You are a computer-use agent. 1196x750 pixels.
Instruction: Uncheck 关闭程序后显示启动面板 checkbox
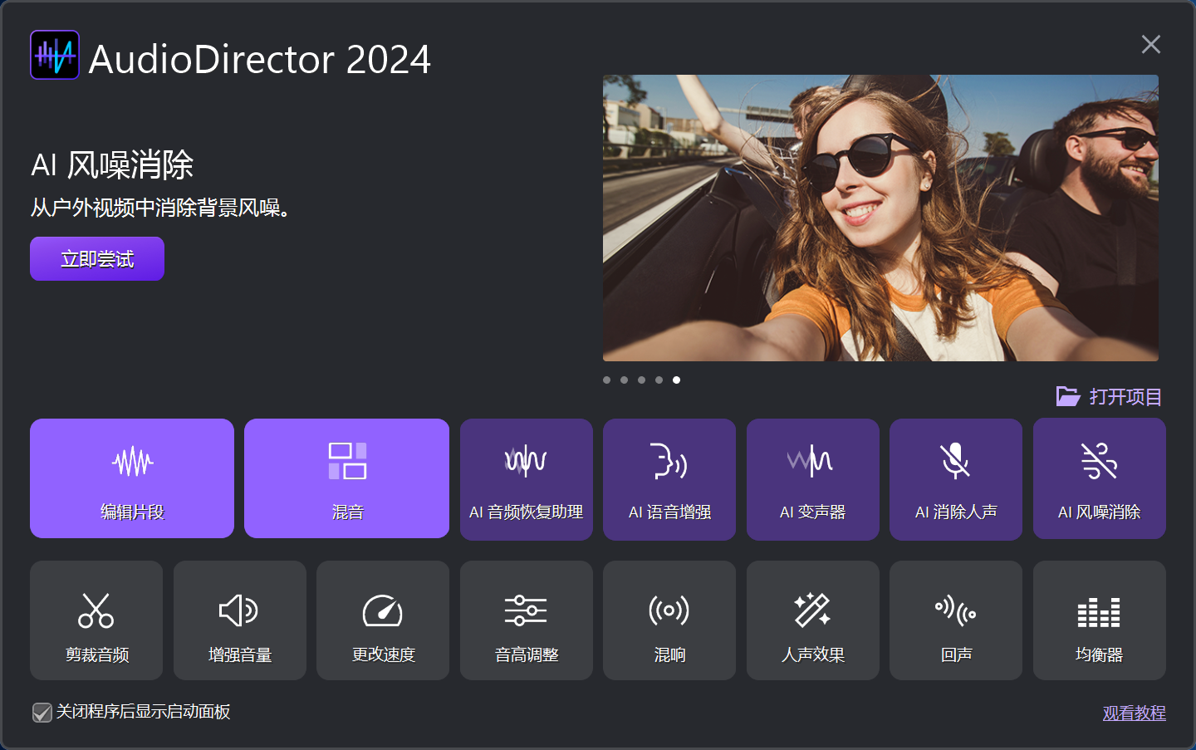[42, 713]
